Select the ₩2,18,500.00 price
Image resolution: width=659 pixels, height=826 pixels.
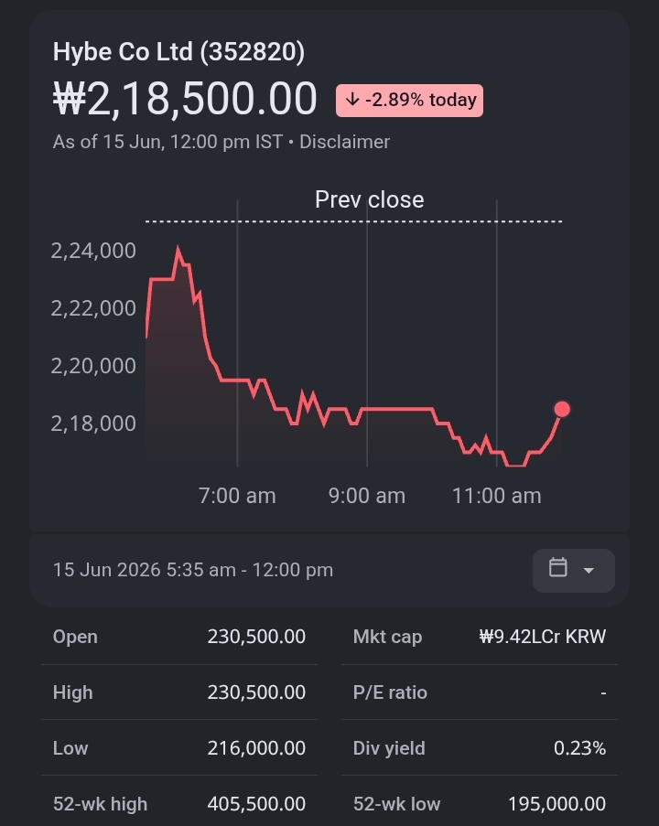click(185, 99)
